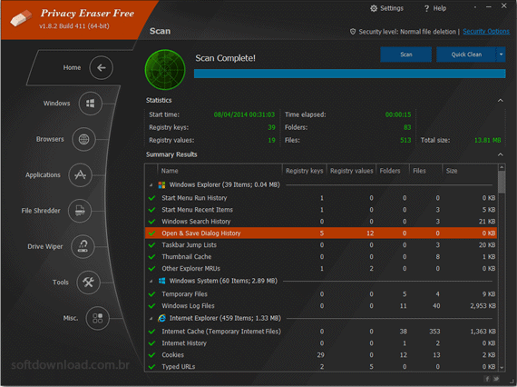Open the Tools wrench icon
The image size is (517, 387).
[88, 283]
